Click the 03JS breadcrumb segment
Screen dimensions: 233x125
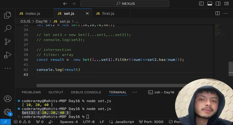[x=25, y=21]
